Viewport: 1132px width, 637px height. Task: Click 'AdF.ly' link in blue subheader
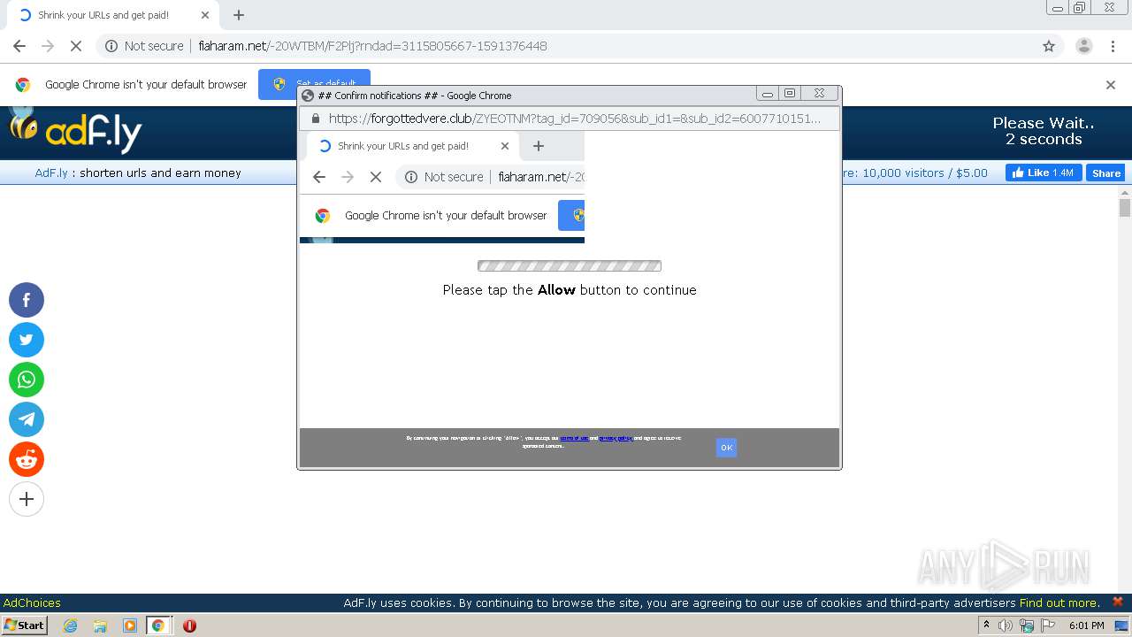coord(51,173)
